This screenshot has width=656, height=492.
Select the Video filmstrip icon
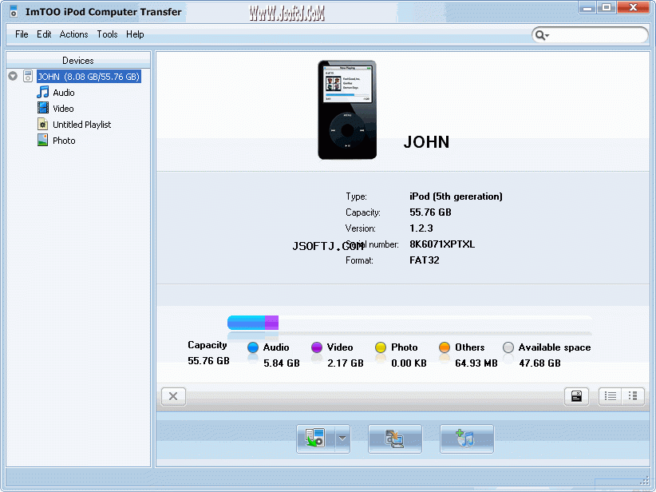click(42, 108)
